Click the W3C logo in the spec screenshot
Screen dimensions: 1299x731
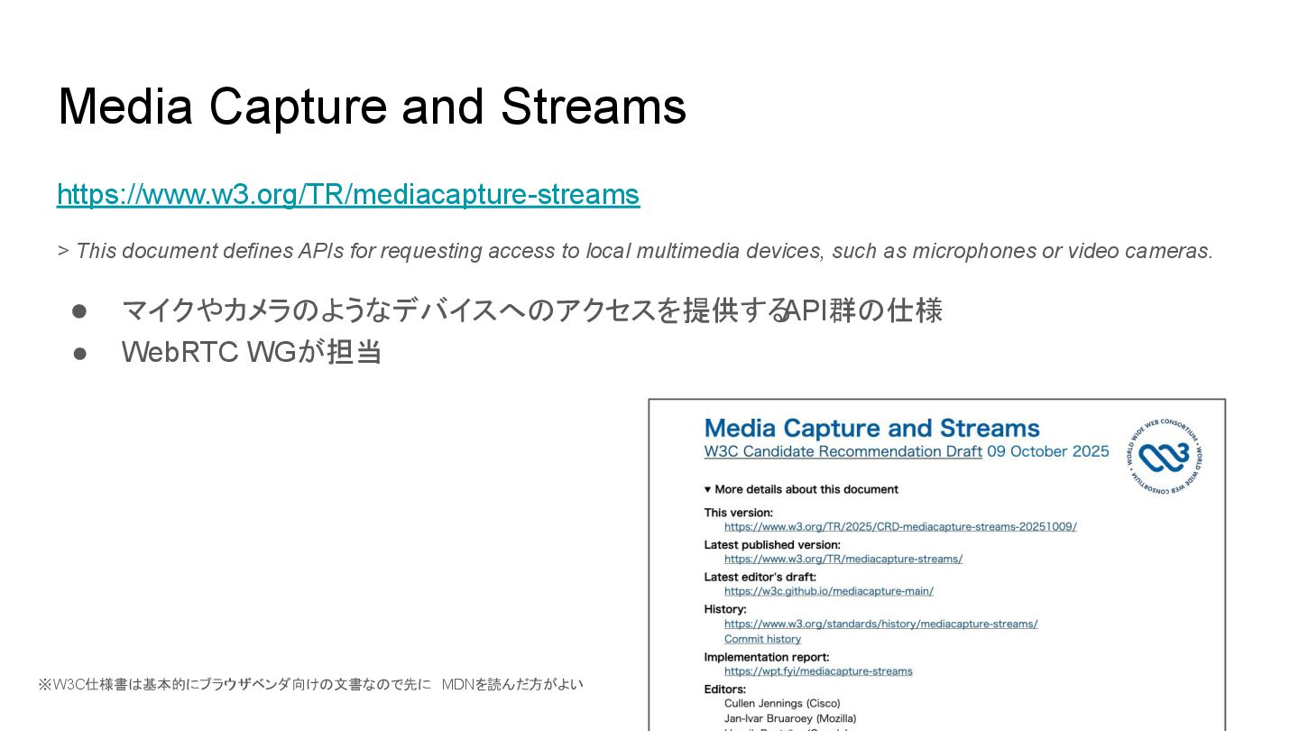point(1165,457)
